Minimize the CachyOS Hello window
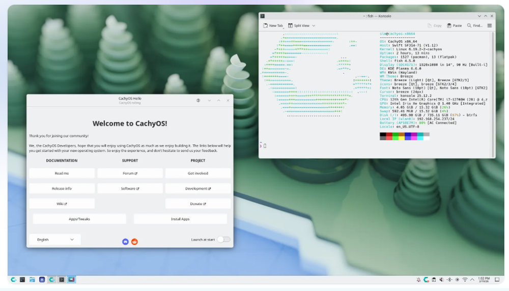509x291 pixels. 209,101
